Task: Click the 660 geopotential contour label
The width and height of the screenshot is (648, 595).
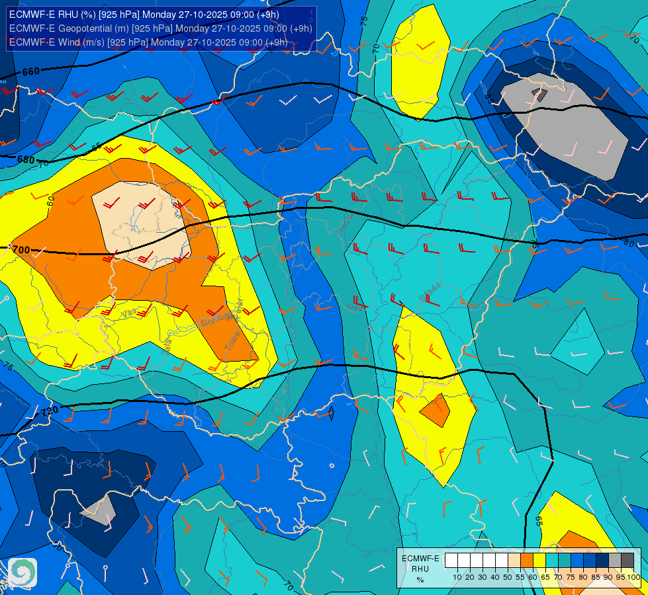Action: 31,72
